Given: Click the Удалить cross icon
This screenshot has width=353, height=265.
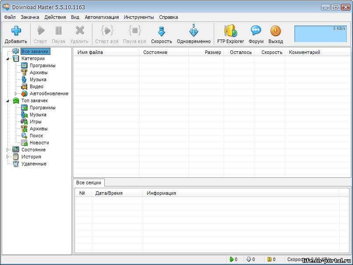Looking at the screenshot, I should point(80,30).
